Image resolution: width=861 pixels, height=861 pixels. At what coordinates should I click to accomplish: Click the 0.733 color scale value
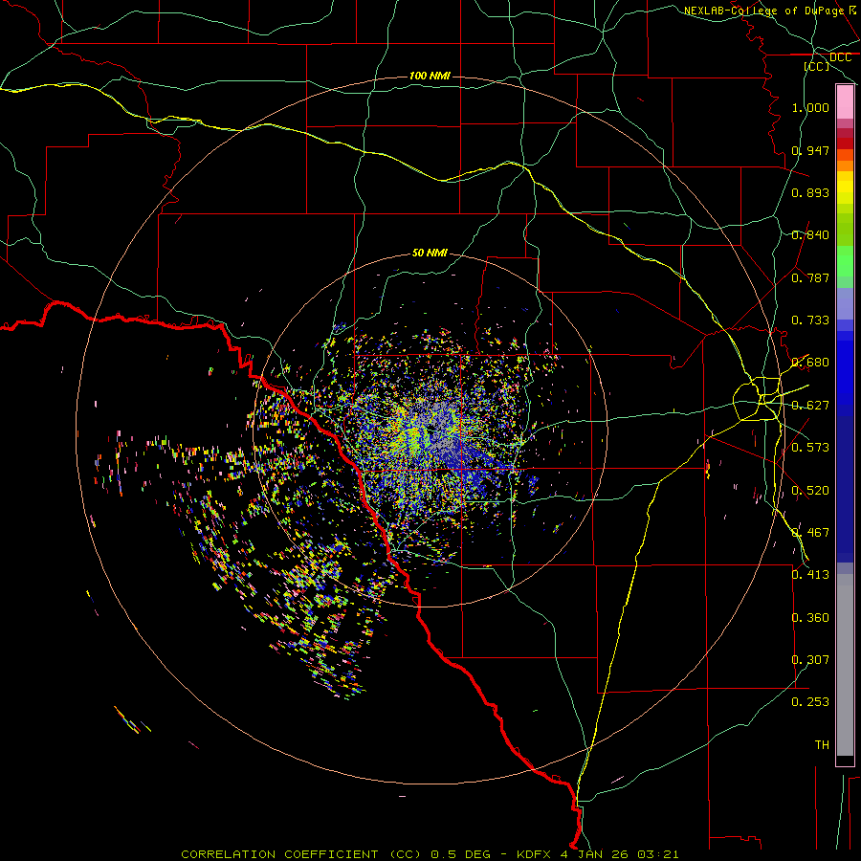[810, 320]
